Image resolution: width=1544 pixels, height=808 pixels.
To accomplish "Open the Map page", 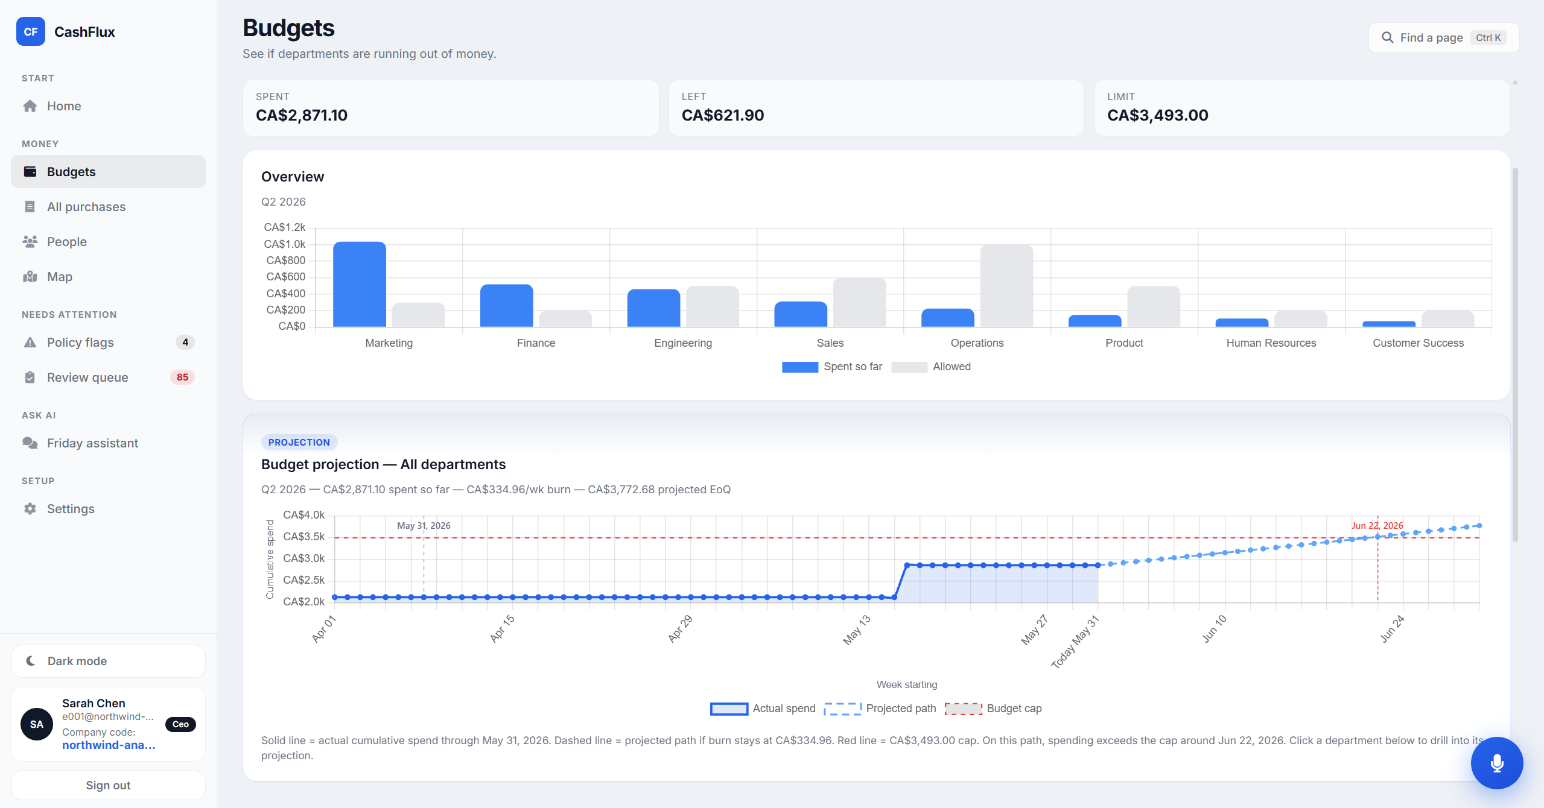I will [108, 277].
